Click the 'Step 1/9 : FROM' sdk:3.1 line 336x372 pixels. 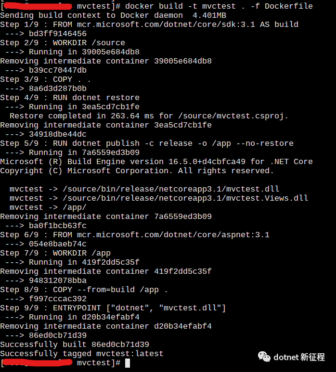coord(149,25)
